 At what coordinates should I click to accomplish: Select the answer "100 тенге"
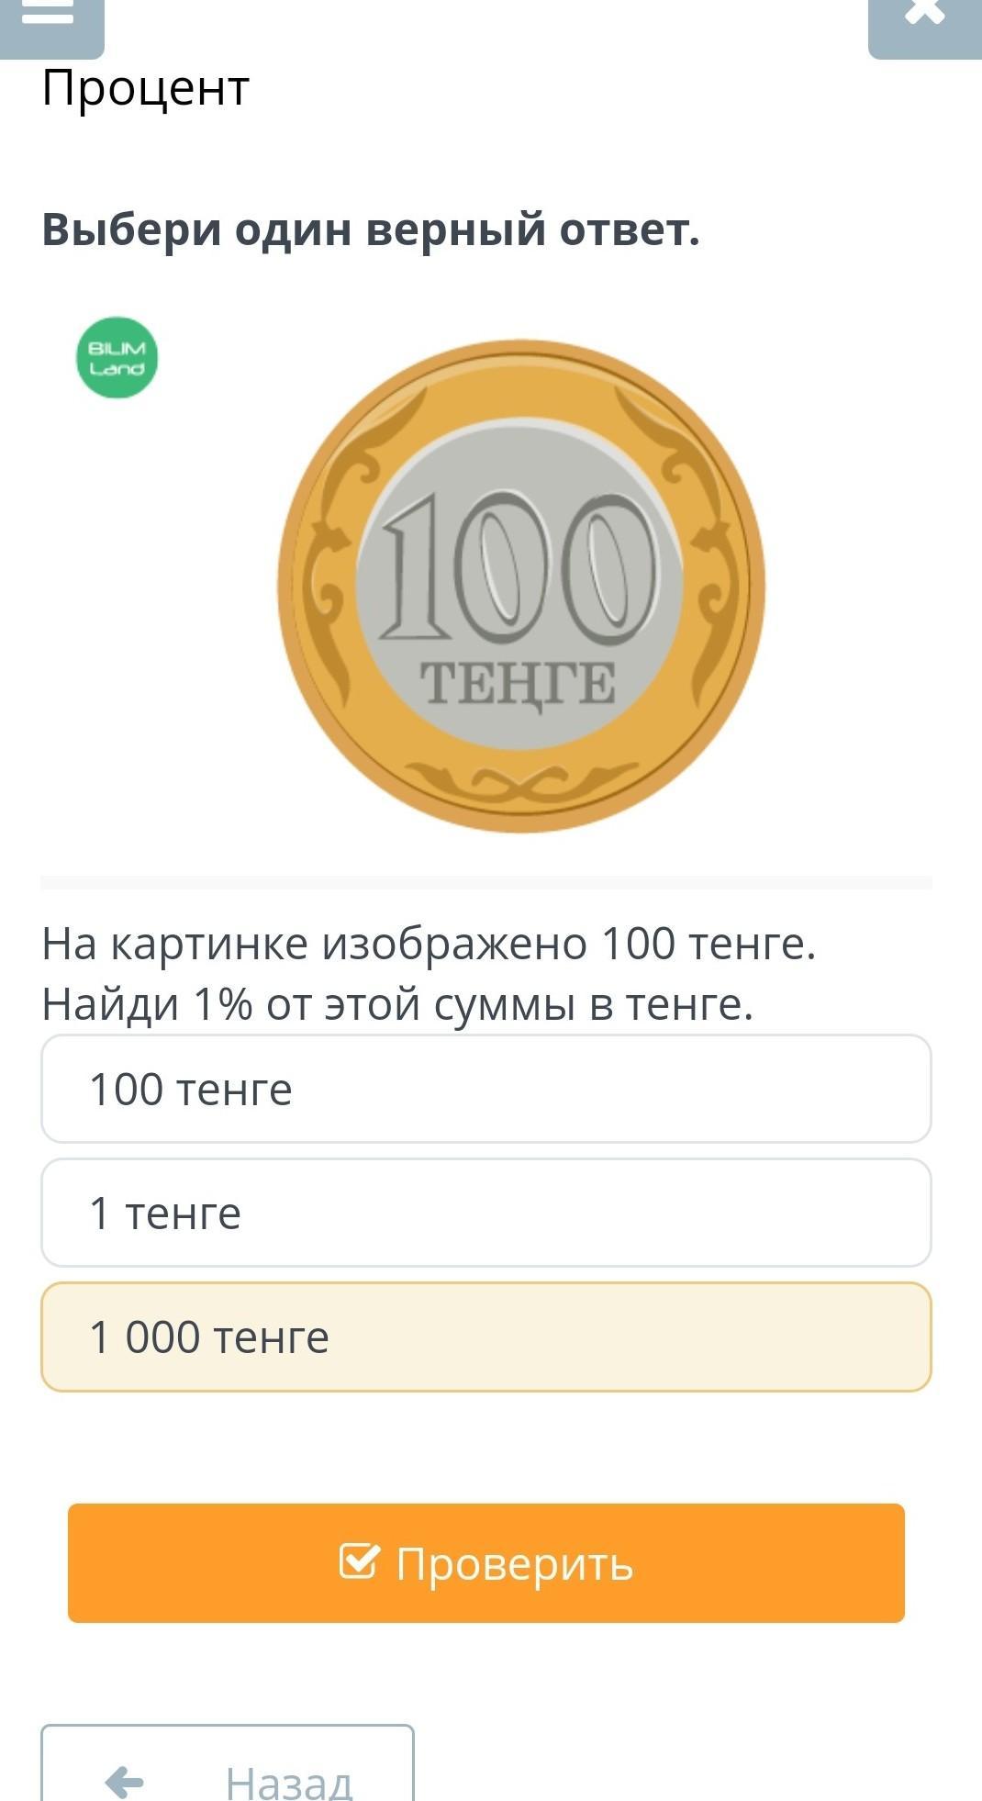point(486,1089)
